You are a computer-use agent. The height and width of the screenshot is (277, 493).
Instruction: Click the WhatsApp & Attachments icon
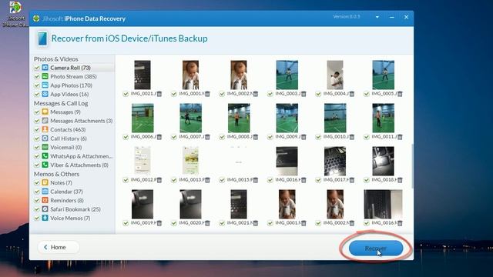tap(45, 155)
